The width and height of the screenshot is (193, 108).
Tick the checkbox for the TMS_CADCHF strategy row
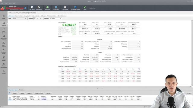pyautogui.click(x=10, y=98)
